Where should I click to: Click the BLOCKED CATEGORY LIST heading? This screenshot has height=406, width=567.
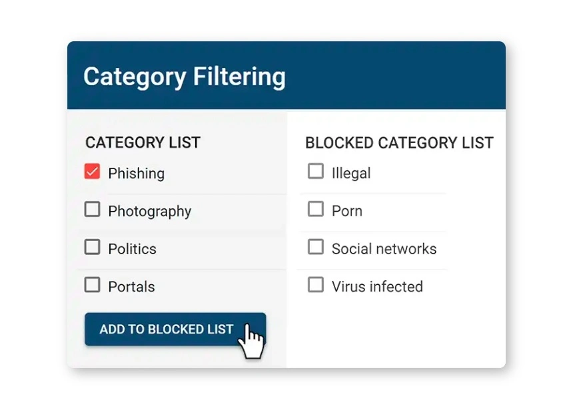(x=399, y=143)
